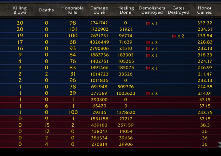Sort by Honorable Kills column header
The image size is (221, 156).
pyautogui.click(x=73, y=10)
